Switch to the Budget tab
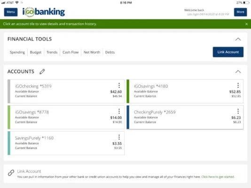Image resolution: width=251 pixels, height=188 pixels. (x=36, y=52)
